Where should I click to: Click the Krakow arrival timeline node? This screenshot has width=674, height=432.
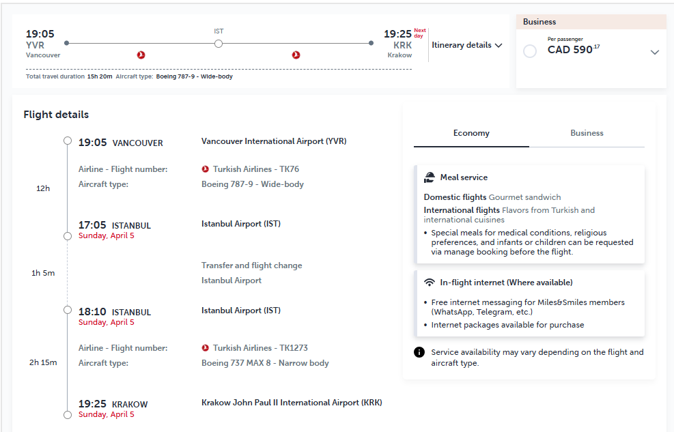click(x=68, y=415)
